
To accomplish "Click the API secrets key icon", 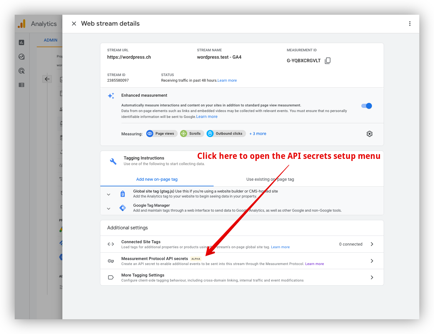I will [x=111, y=261].
